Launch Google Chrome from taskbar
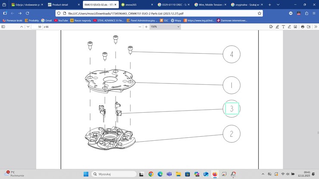 coord(151,174)
